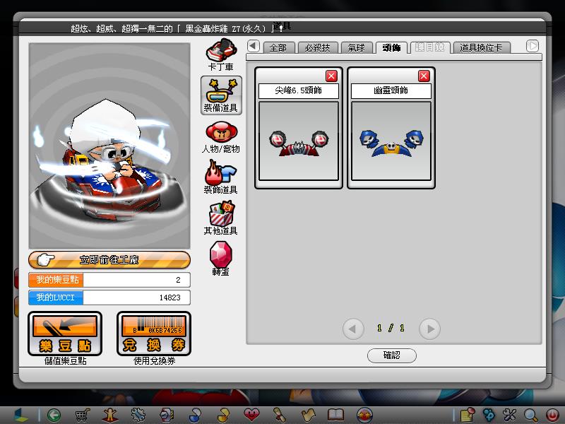565x424 pixels.
Task: Open the shopping cart icon
Action: pyautogui.click(x=83, y=415)
